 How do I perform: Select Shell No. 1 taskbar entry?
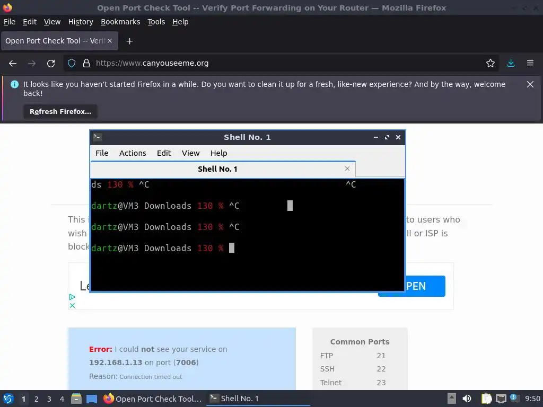point(258,399)
